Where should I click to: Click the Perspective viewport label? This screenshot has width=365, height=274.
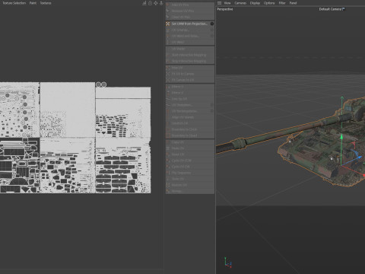(x=225, y=9)
